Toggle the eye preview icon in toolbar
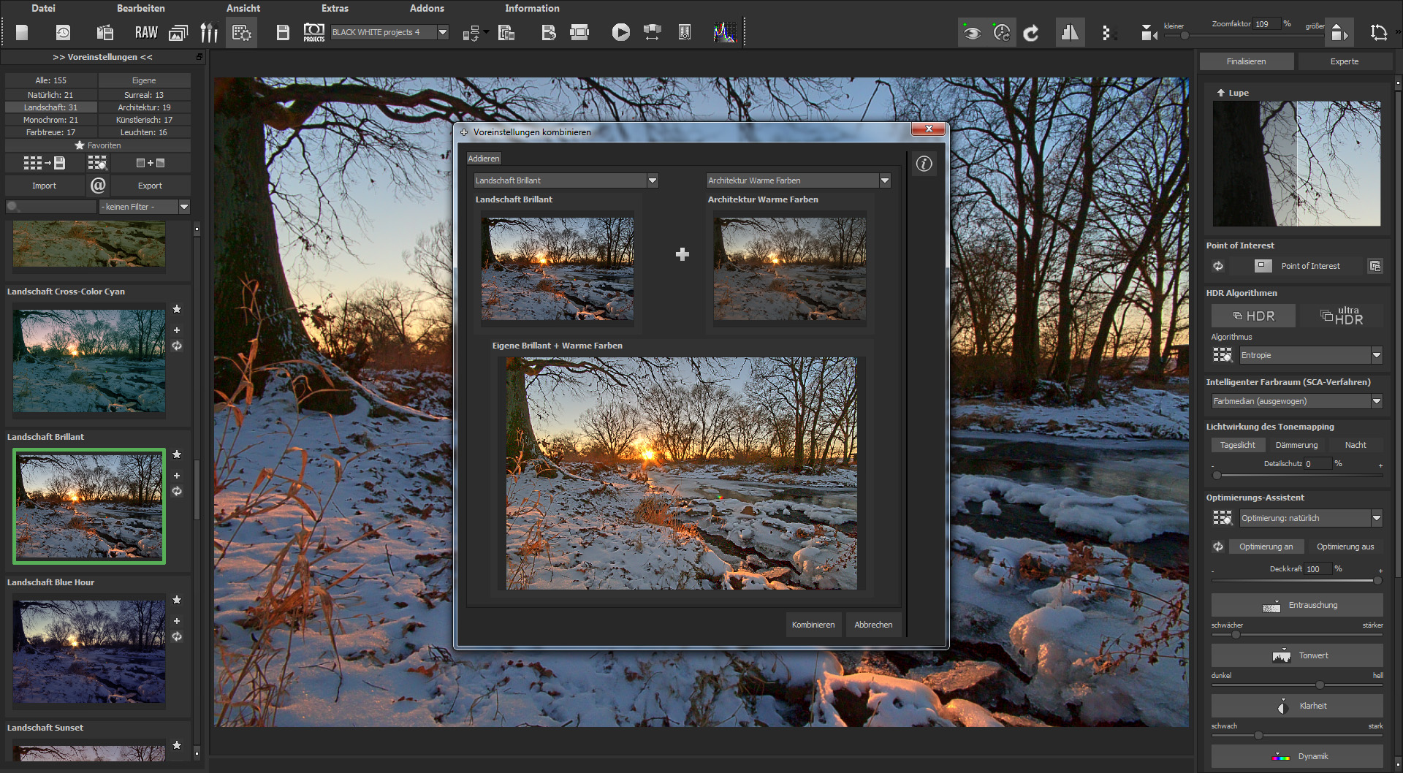The image size is (1403, 773). [x=971, y=32]
